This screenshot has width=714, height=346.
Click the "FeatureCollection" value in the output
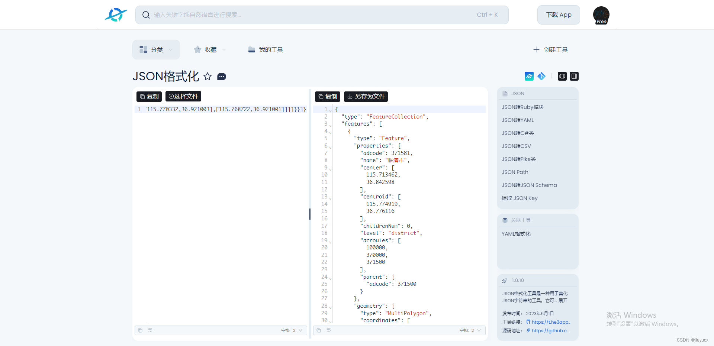pos(396,117)
